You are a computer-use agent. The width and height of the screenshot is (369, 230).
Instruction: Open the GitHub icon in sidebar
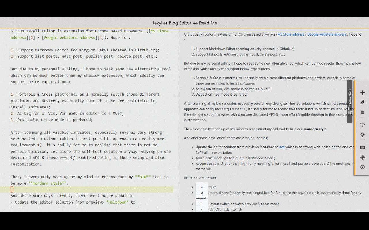(x=362, y=157)
